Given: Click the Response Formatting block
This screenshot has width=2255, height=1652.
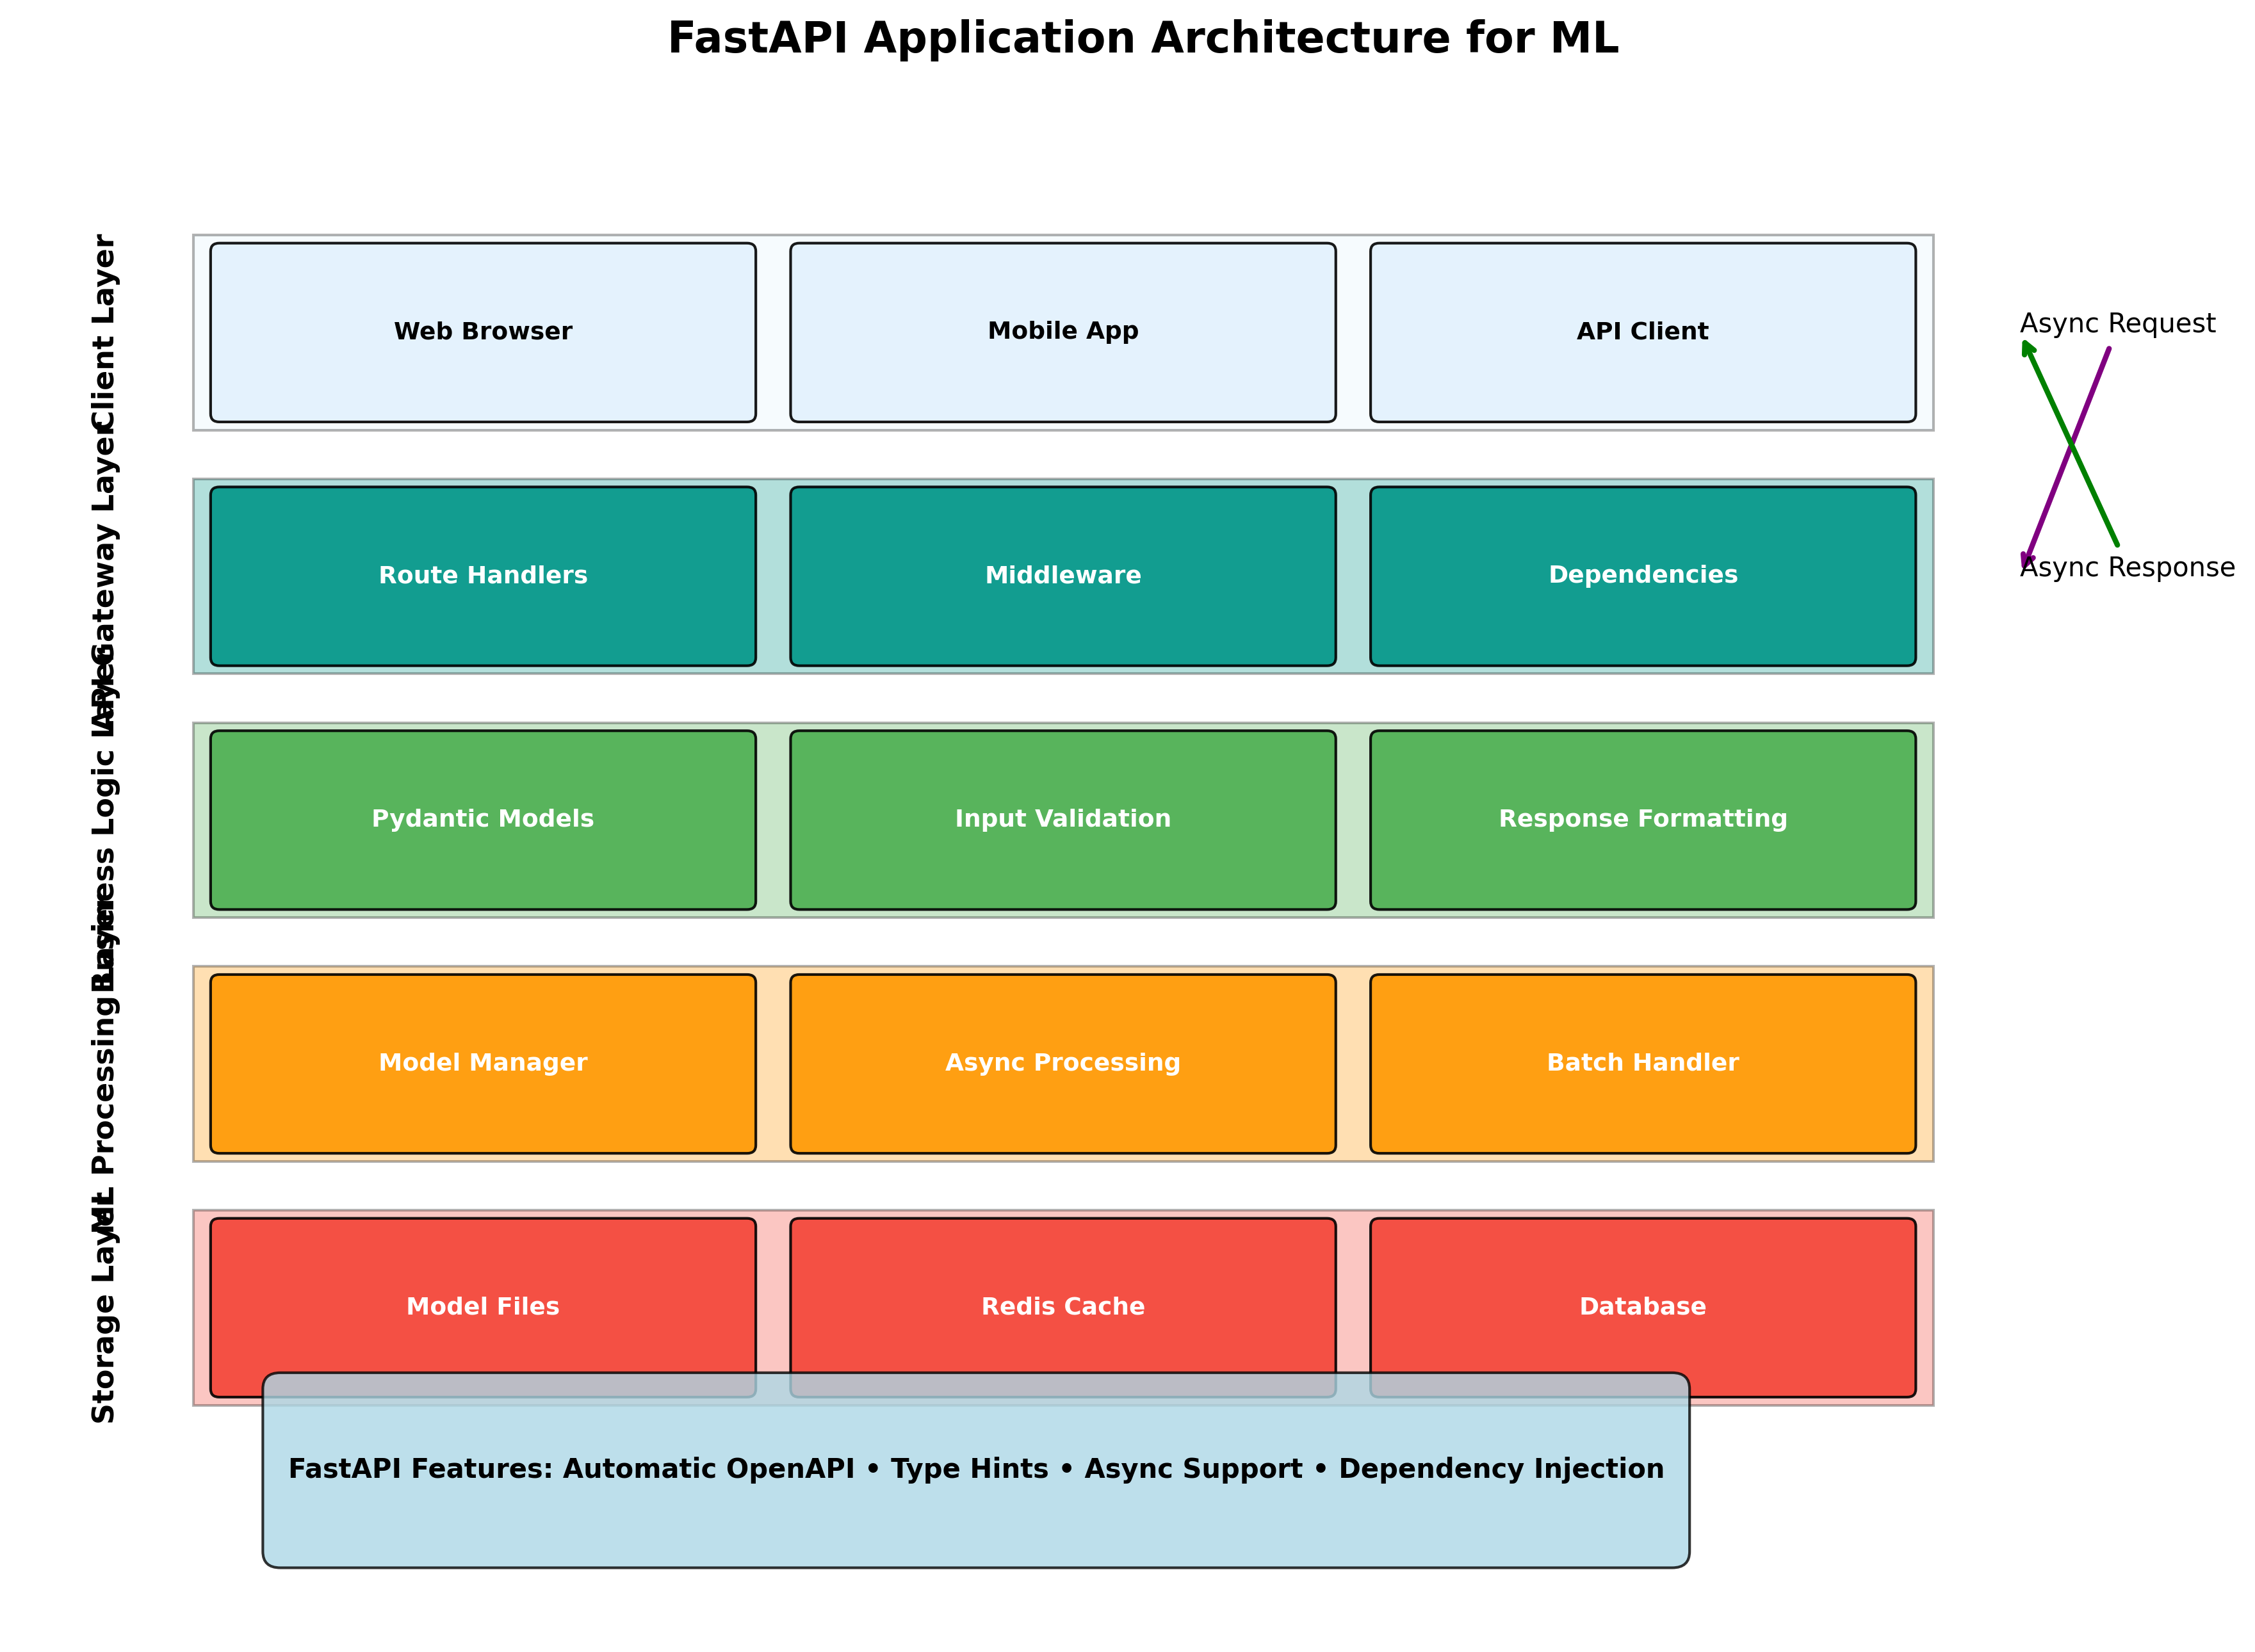Looking at the screenshot, I should (x=1642, y=820).
